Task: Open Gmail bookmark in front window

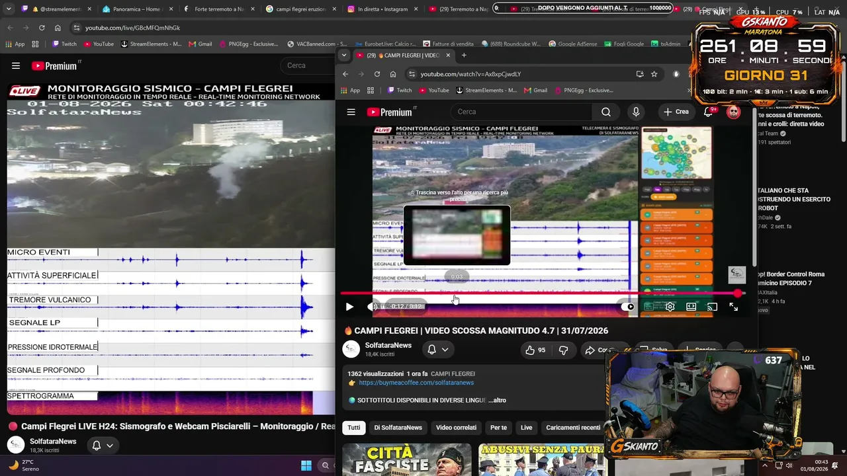Action: pos(535,91)
